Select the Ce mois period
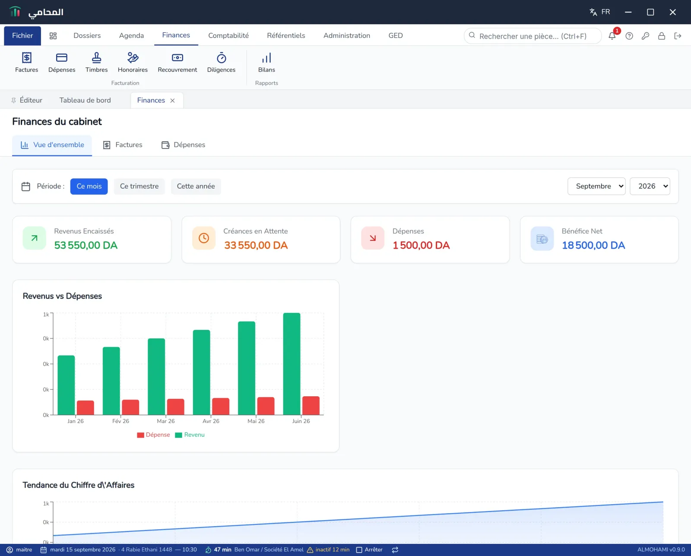 (x=89, y=186)
